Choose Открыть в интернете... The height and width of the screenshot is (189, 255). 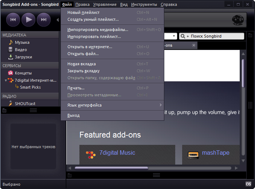pos(112,47)
